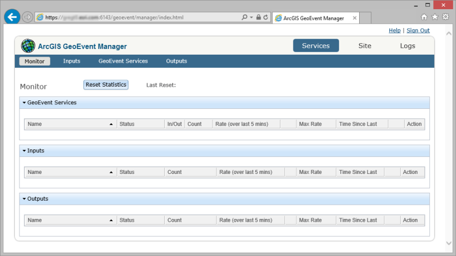The height and width of the screenshot is (256, 456).
Task: Open the Logs tab
Action: 408,46
